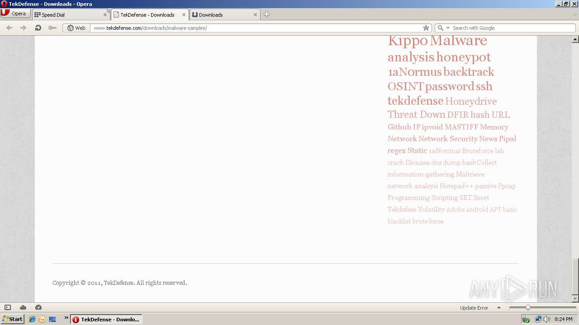Open the Volatility tag
Viewport: 579px width, 325px height.
tap(431, 209)
